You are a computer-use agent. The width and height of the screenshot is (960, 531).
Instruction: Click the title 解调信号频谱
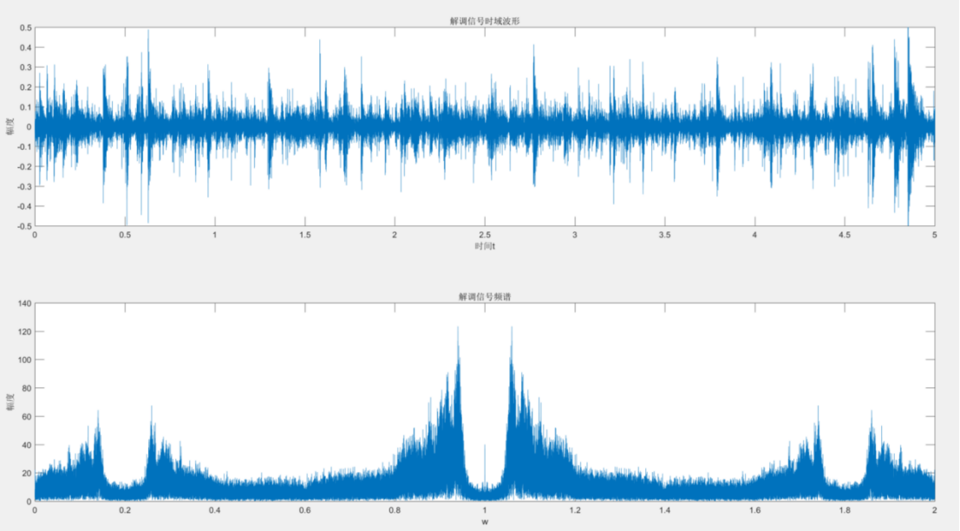[x=485, y=297]
